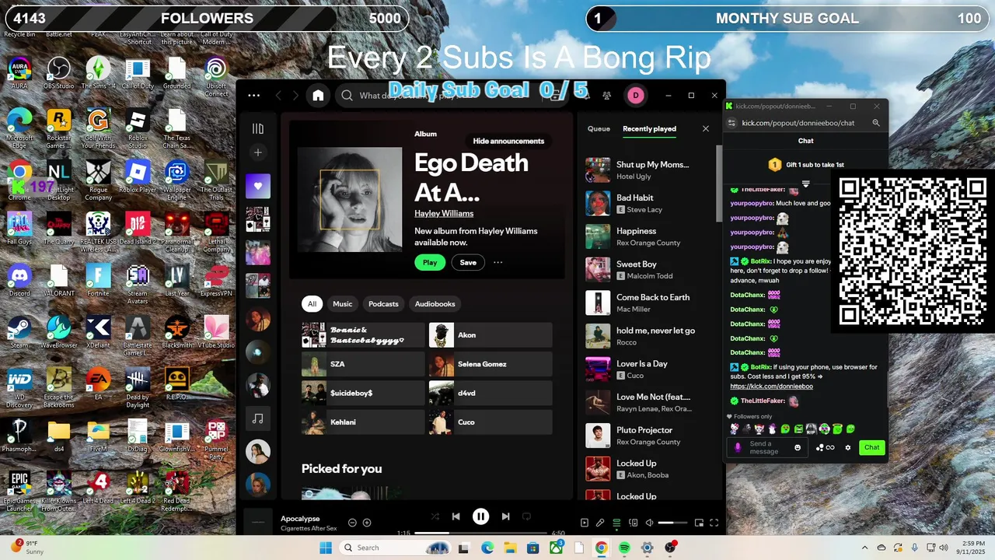Expand the pinned gift sub banner

[806, 184]
